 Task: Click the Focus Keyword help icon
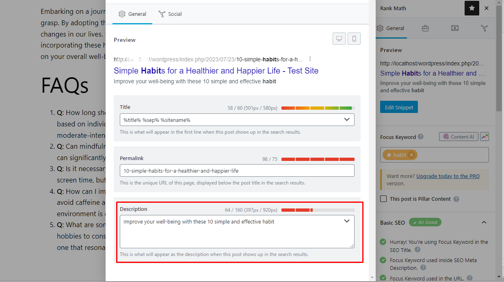coord(421,137)
